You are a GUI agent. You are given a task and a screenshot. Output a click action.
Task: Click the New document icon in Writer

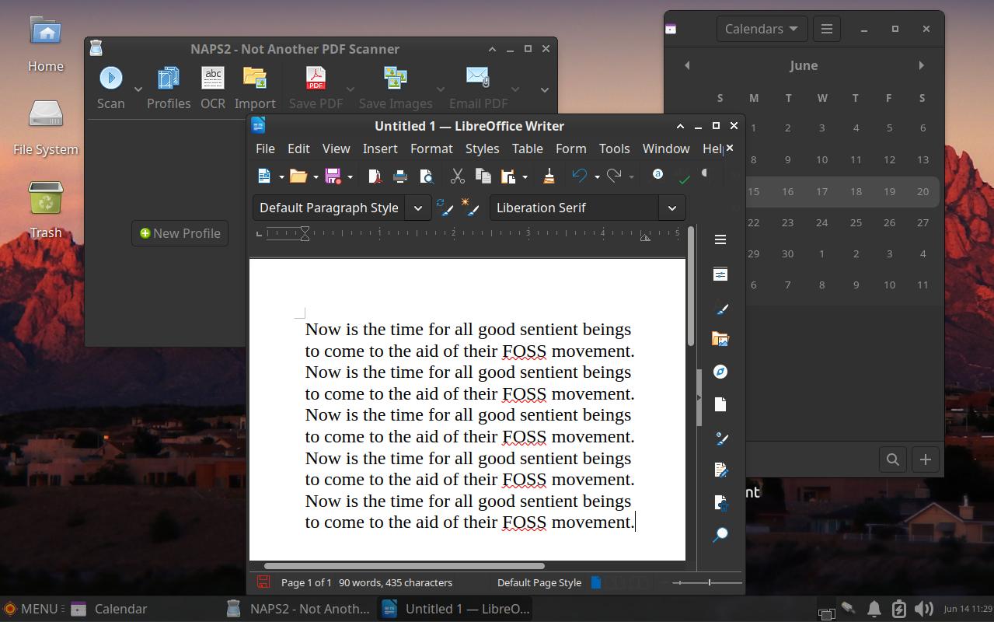point(264,176)
